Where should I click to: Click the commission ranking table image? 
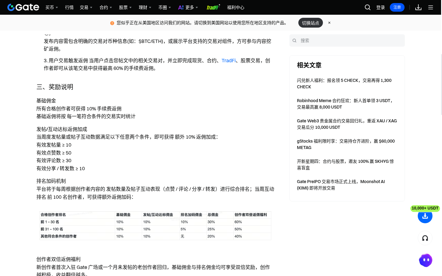155,226
